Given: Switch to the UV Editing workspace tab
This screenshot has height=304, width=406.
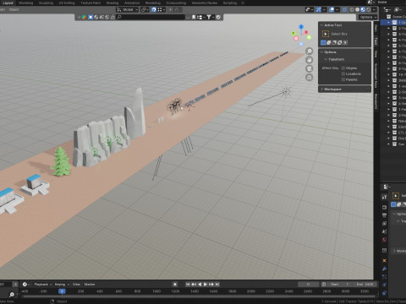Looking at the screenshot, I should pyautogui.click(x=67, y=3).
